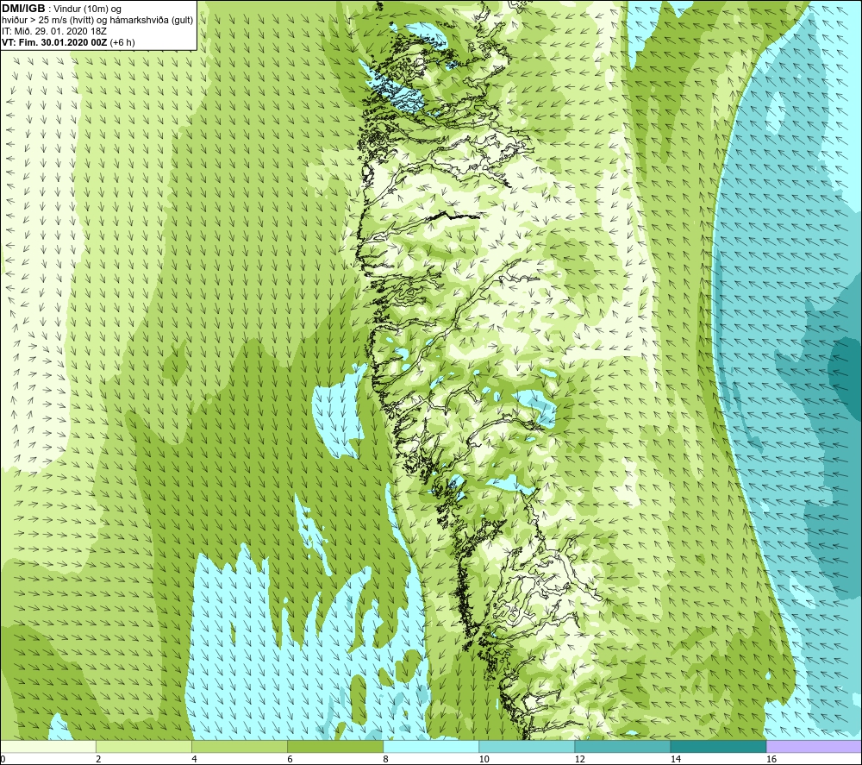862x765 pixels.
Task: Click the '0' scale label
Action: pyautogui.click(x=3, y=759)
